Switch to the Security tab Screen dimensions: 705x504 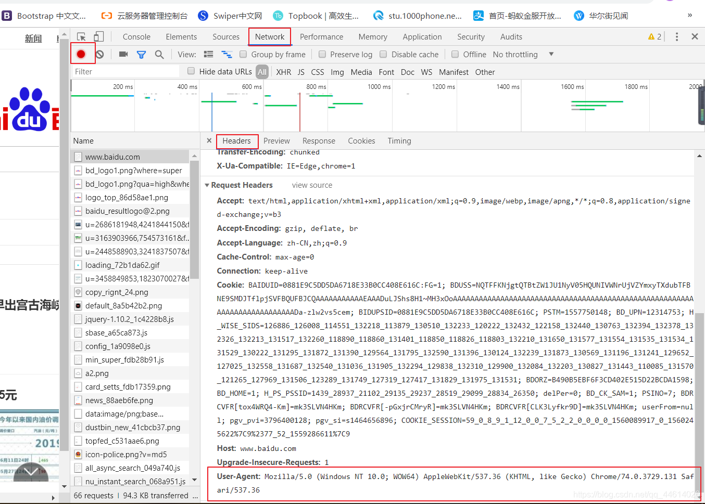coord(471,36)
